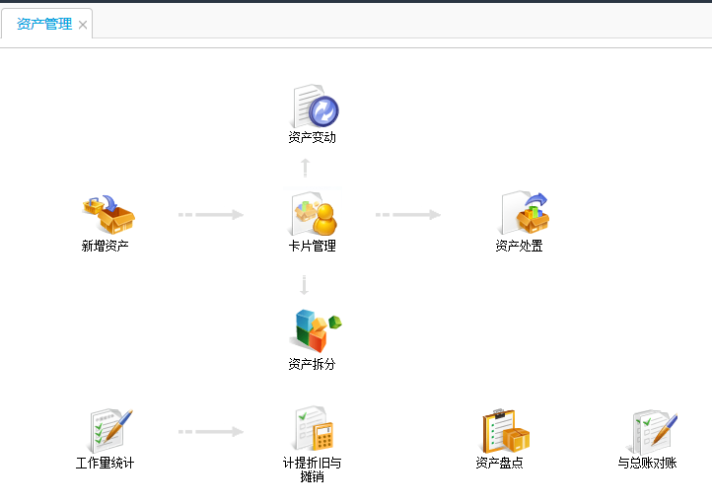Click the arrow from 新增资产 to 卡片管理
712x504 pixels.
[x=210, y=214]
